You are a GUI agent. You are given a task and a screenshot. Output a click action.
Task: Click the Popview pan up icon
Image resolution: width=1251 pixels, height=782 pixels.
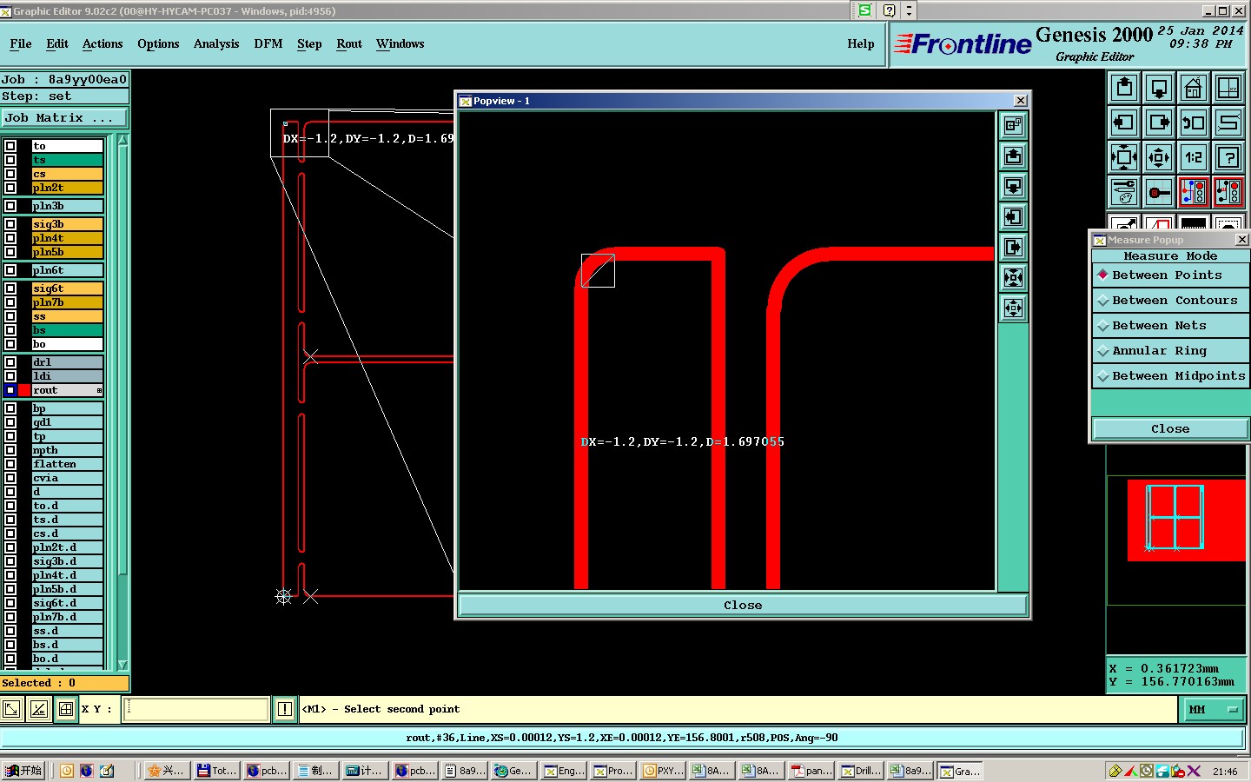point(1013,156)
